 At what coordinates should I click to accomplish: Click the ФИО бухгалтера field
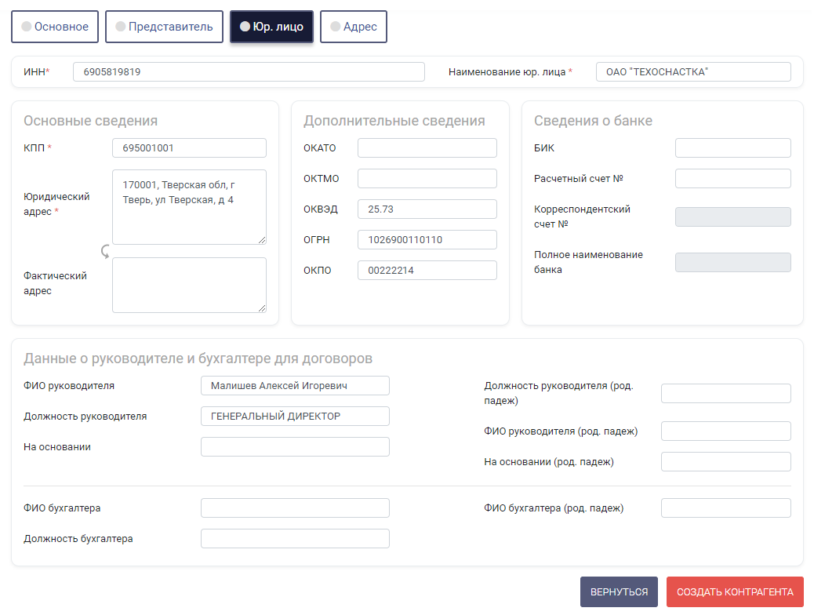click(295, 508)
